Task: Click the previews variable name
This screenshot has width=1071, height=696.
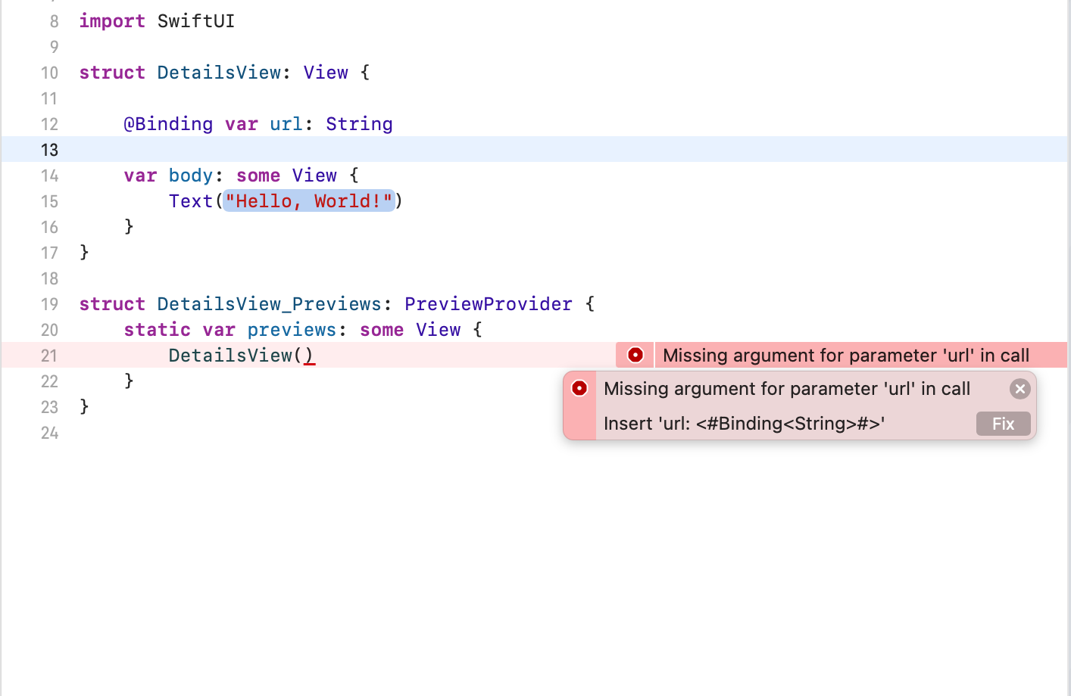Action: point(292,330)
